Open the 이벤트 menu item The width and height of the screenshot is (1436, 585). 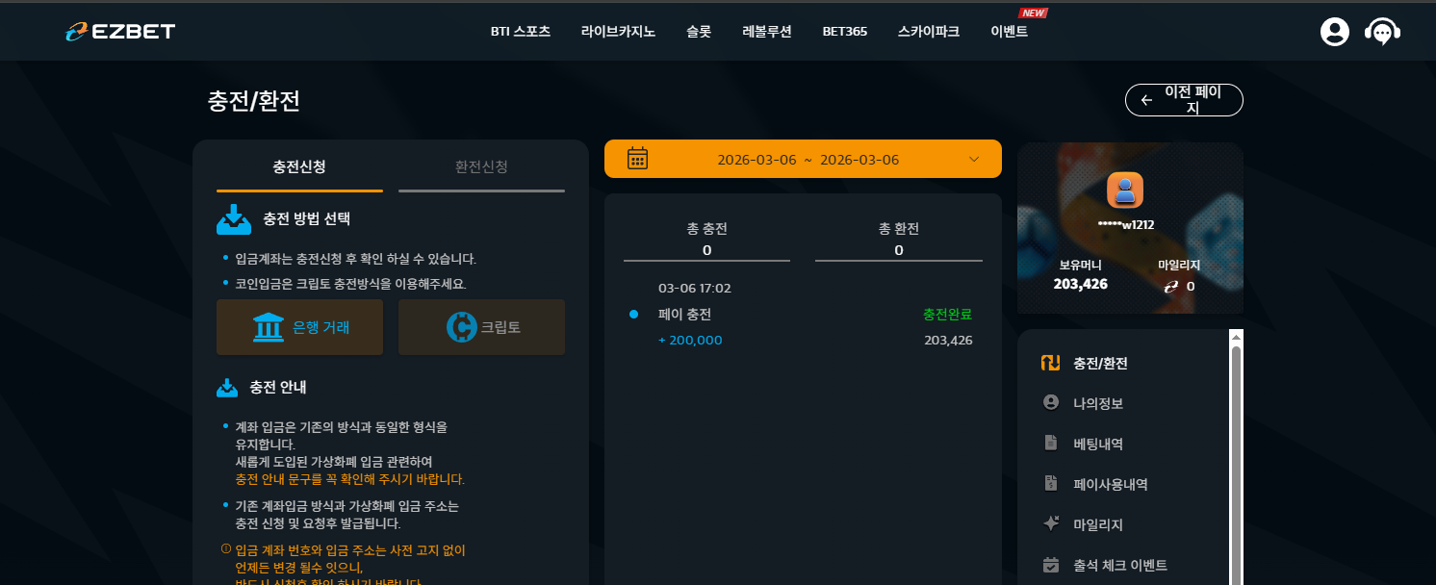coord(1010,32)
